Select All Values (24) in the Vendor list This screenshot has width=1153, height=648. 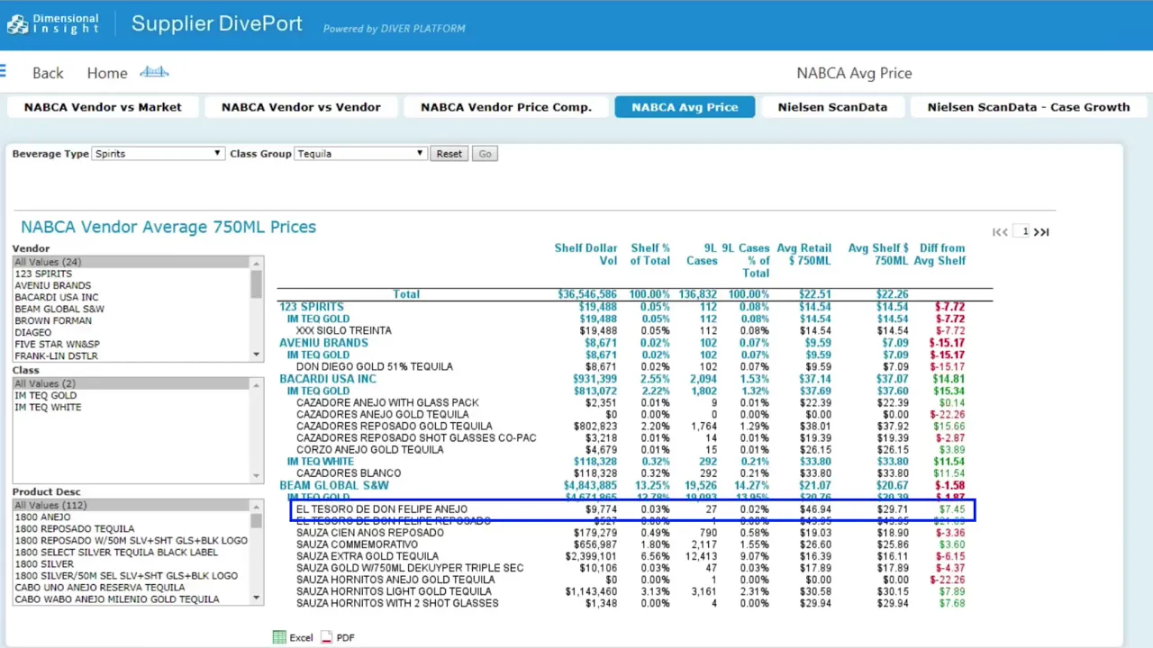click(x=132, y=262)
